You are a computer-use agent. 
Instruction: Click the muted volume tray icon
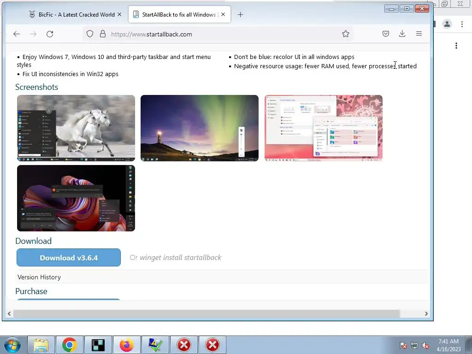pyautogui.click(x=425, y=345)
